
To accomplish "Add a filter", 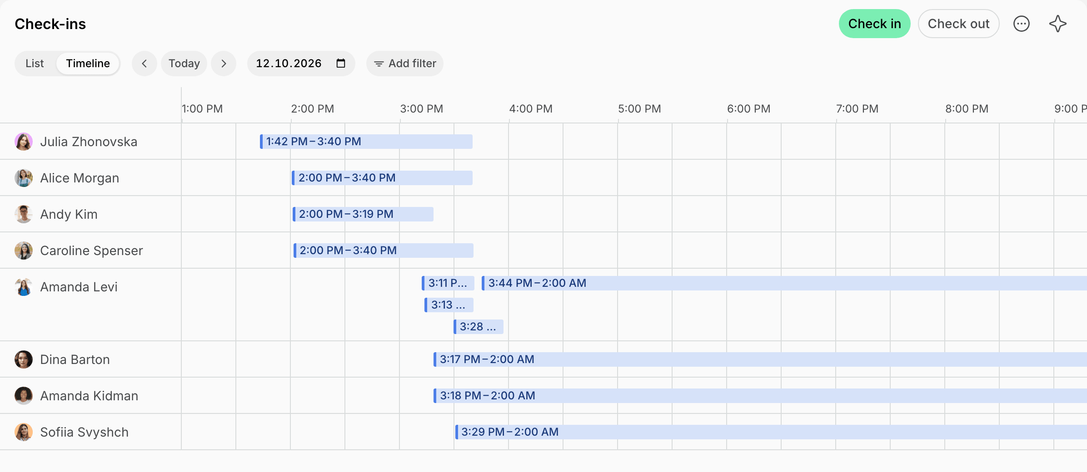I will [405, 64].
